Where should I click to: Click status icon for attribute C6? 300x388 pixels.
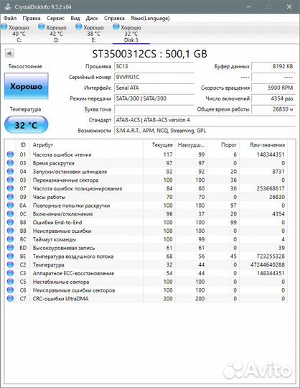pos(10,290)
